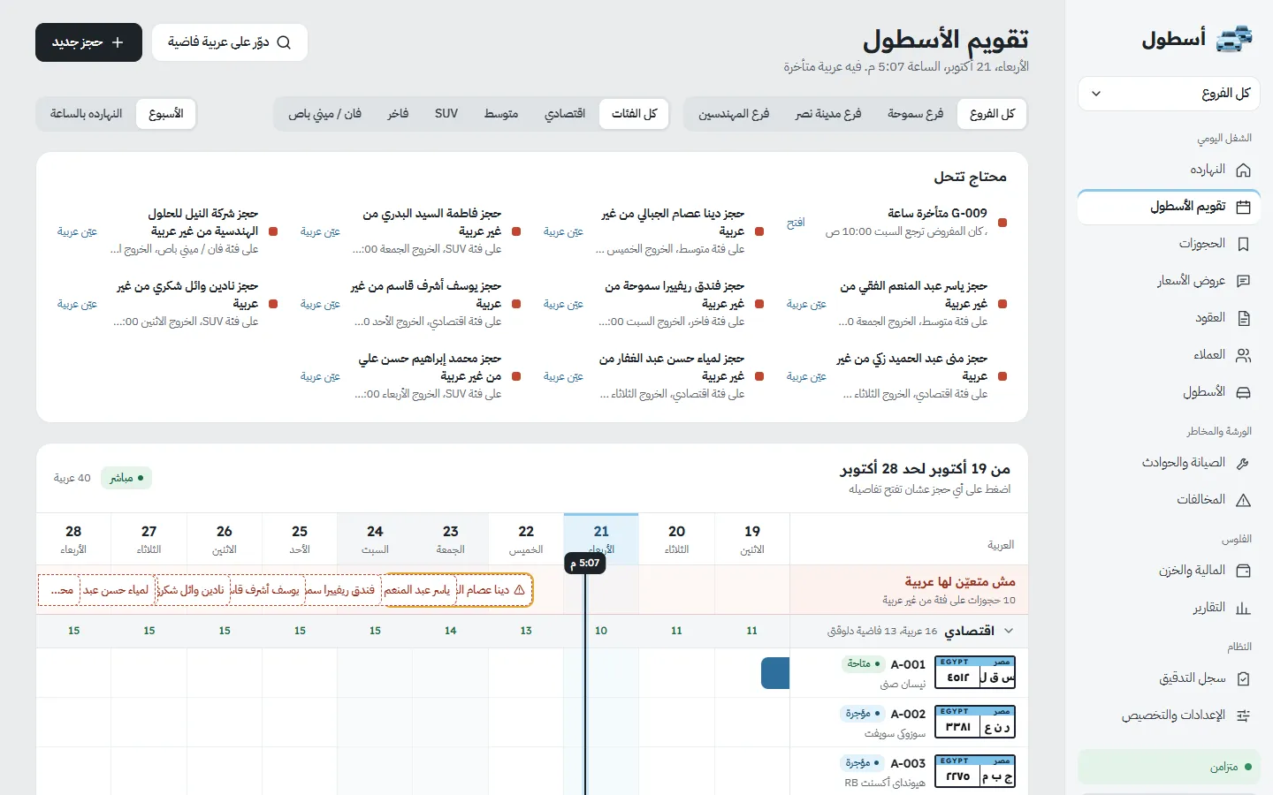Open the فندق ريفييرا unassigned booking bar

[x=344, y=589]
